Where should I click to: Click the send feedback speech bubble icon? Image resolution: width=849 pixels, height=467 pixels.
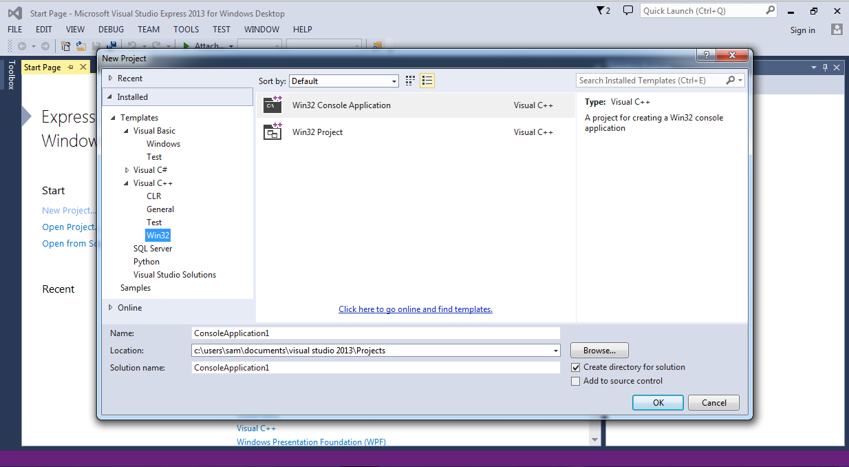tap(627, 10)
